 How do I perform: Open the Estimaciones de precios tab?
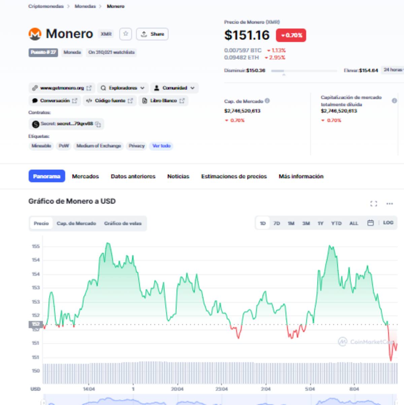coord(234,176)
